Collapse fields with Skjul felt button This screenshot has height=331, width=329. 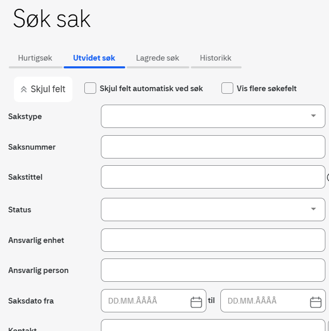click(43, 89)
